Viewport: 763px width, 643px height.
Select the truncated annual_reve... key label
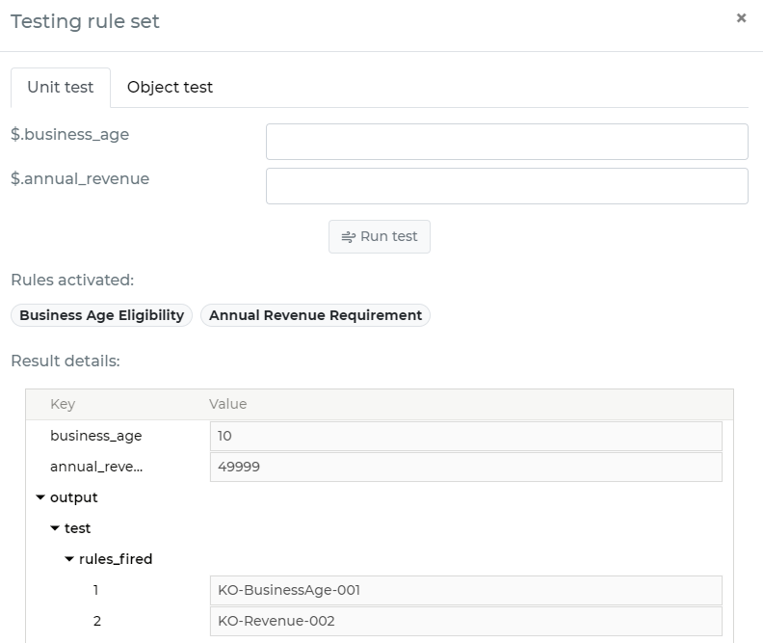[96, 467]
